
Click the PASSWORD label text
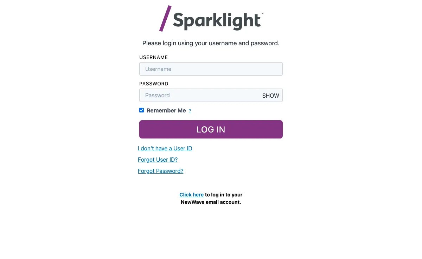(x=154, y=84)
